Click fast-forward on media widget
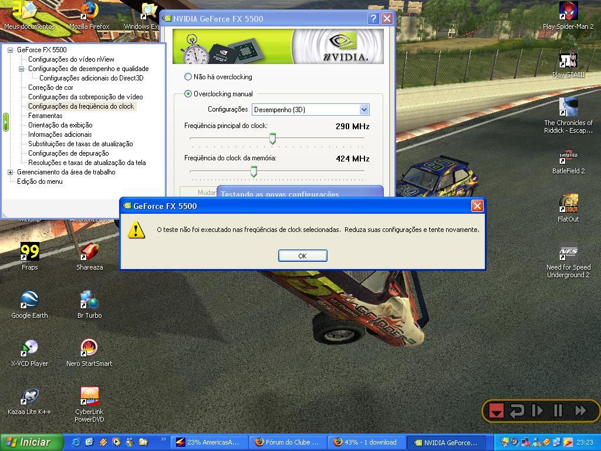Screen dimensions: 601x451 coord(580,411)
